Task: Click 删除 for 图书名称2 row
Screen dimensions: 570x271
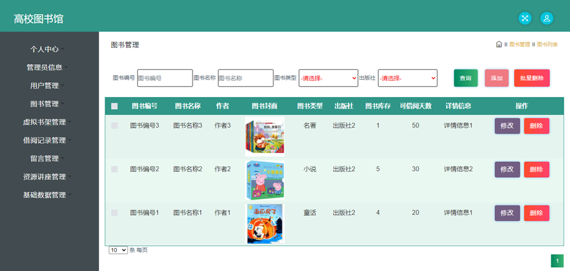Action: pyautogui.click(x=537, y=170)
